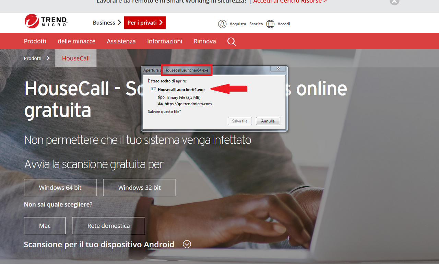
Task: Close the download dialog window
Action: click(x=278, y=69)
